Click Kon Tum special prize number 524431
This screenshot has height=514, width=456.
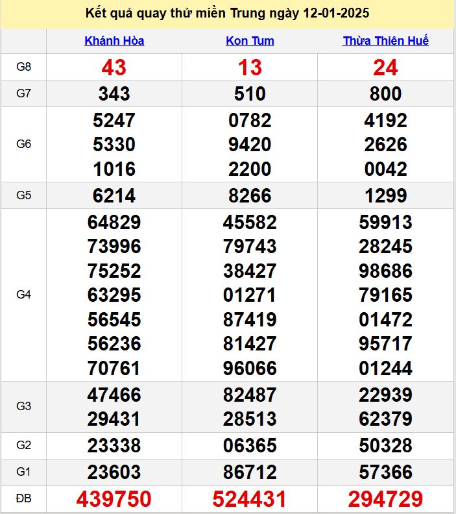250,499
